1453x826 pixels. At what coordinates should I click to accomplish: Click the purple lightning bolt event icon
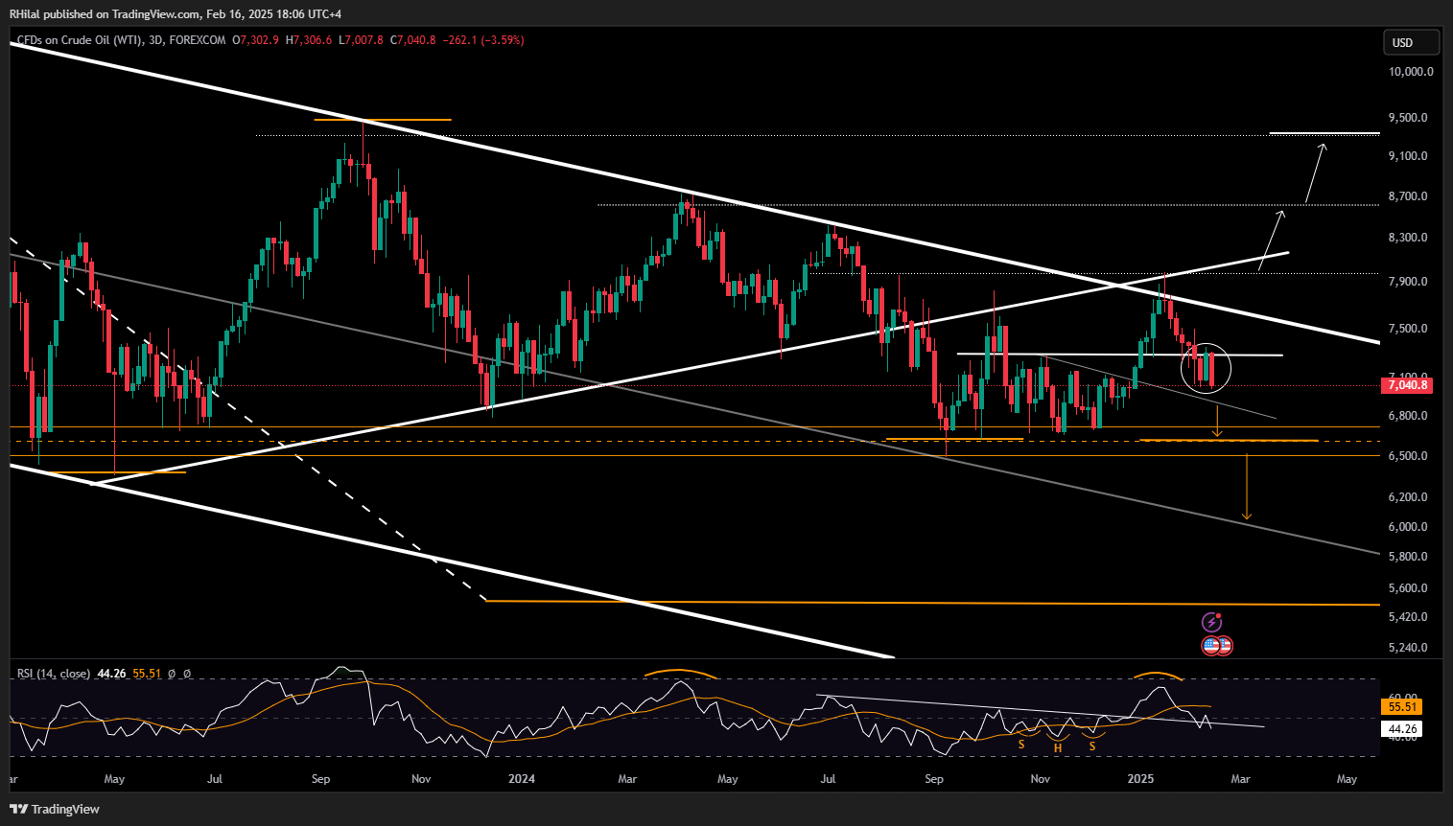(x=1212, y=623)
